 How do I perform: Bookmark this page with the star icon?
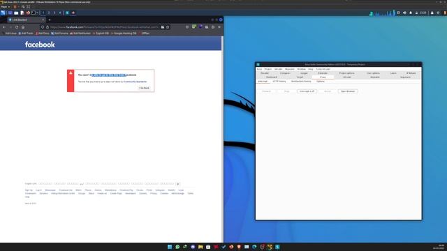point(168,27)
